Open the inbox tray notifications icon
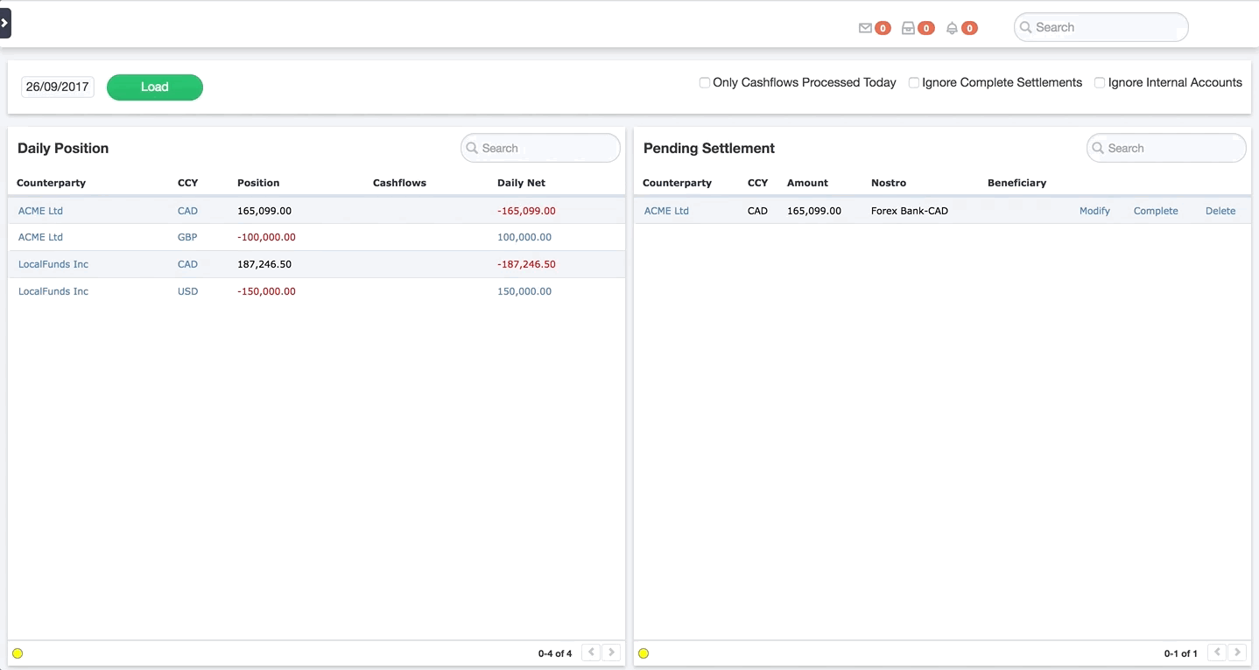This screenshot has height=670, width=1259. pyautogui.click(x=908, y=28)
